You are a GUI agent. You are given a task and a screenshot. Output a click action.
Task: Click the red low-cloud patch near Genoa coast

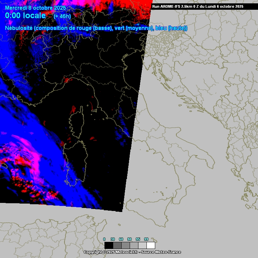click(x=67, y=80)
